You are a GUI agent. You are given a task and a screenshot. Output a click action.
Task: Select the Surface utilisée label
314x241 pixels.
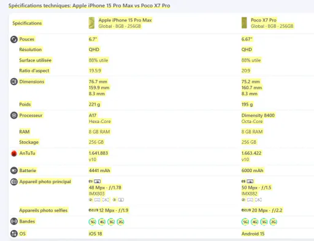click(x=36, y=60)
